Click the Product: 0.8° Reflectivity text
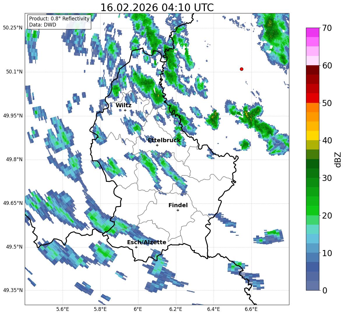The width and height of the screenshot is (345, 315). (59, 19)
